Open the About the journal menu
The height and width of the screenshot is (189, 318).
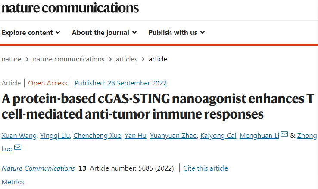(x=104, y=32)
